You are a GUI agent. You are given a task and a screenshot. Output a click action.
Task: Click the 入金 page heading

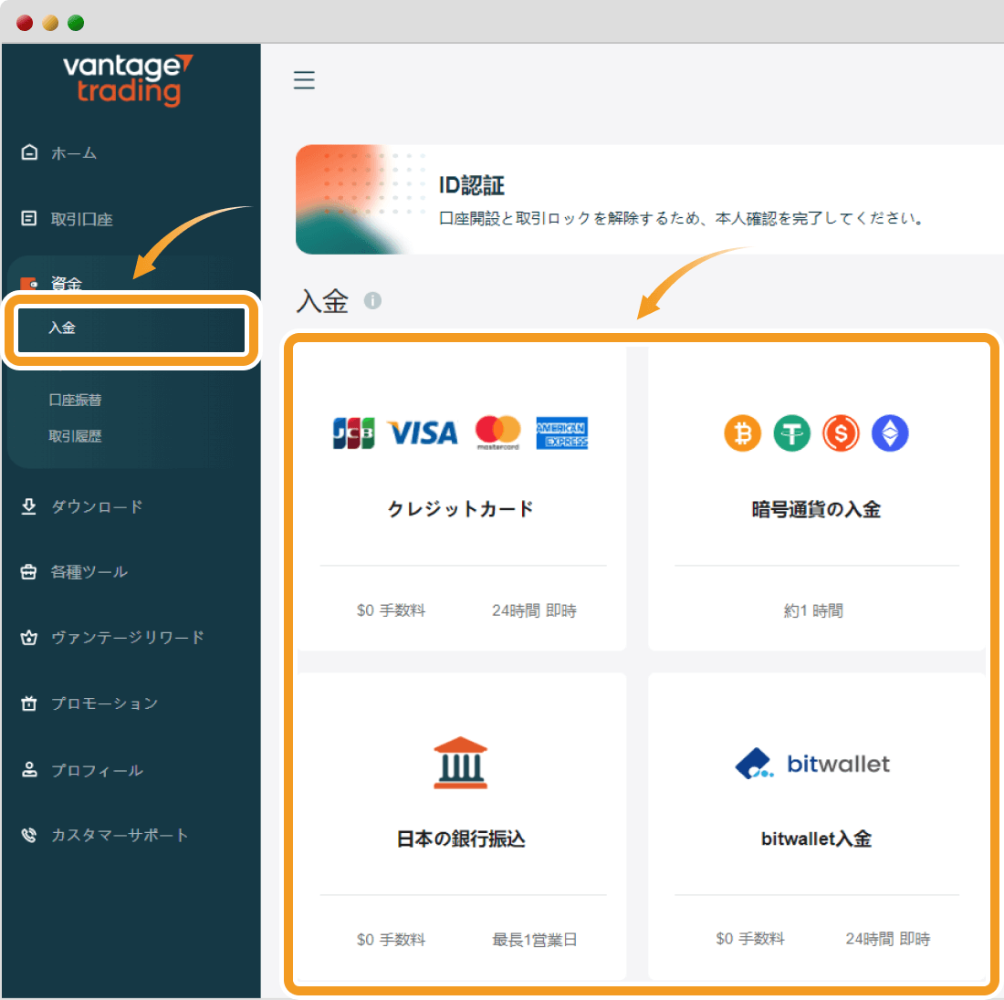[x=323, y=301]
